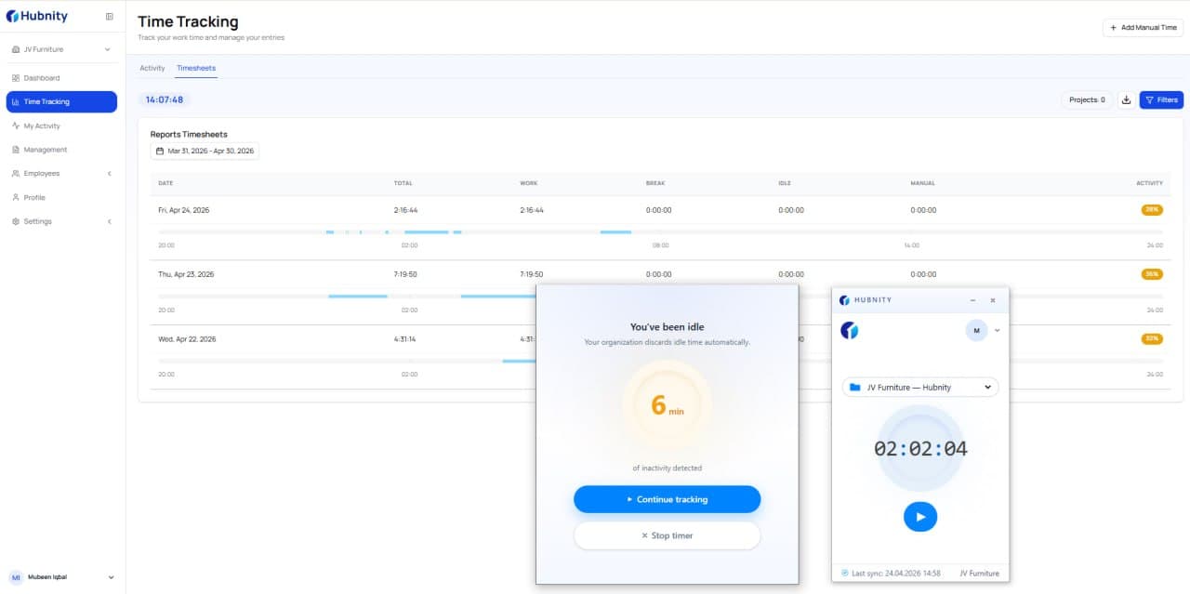Expand the JV Furniture workspace dropdown
The image size is (1190, 594).
(x=61, y=49)
